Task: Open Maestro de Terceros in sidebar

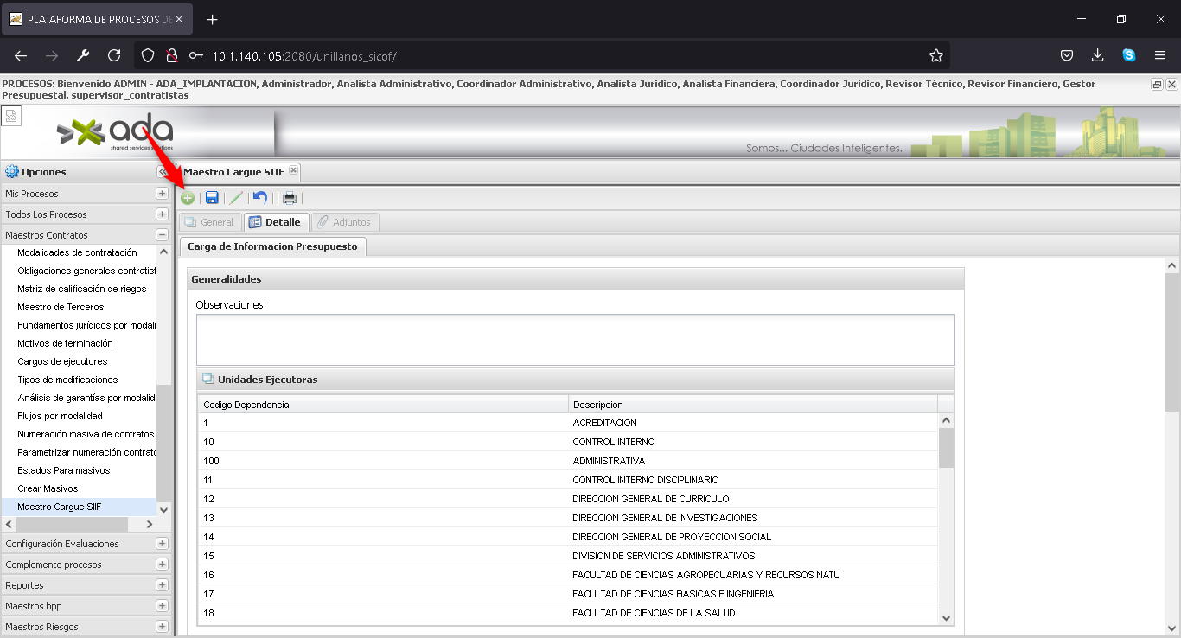Action: click(61, 307)
